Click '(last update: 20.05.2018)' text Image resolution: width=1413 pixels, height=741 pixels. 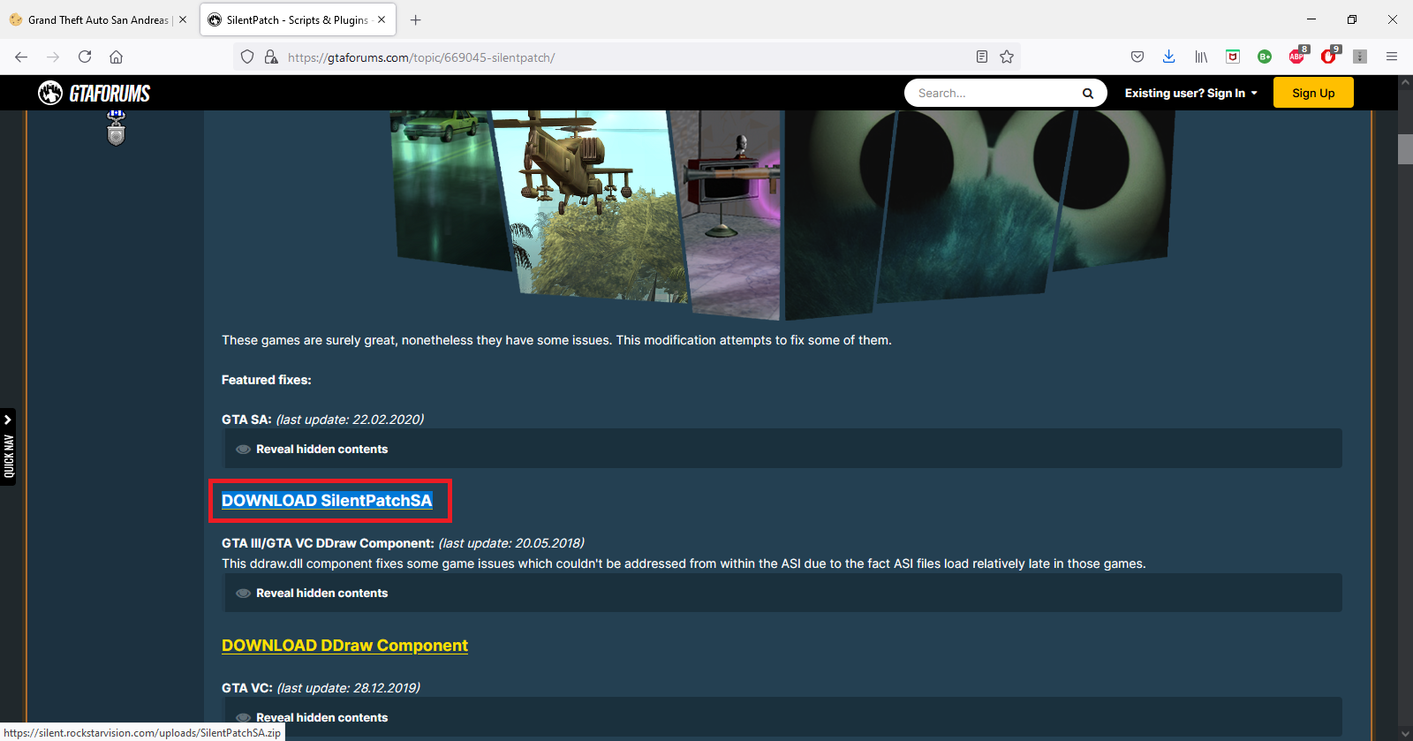(x=511, y=543)
